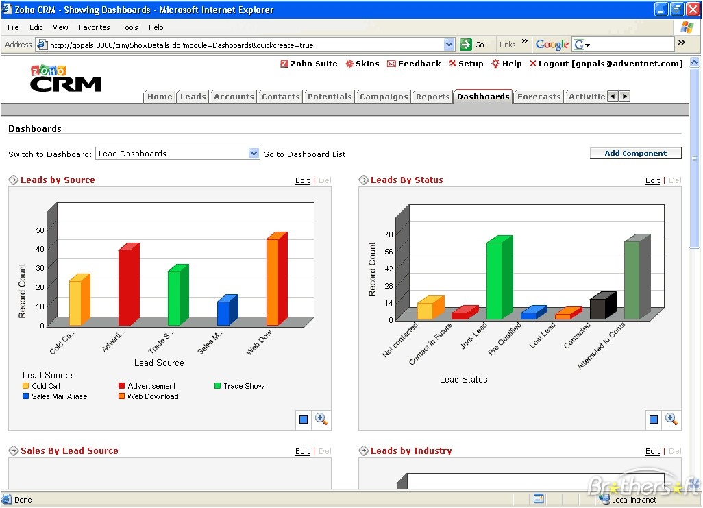Click Cold Call yellow legend swatch
Viewport: 703px width, 508px height.
tap(25, 385)
